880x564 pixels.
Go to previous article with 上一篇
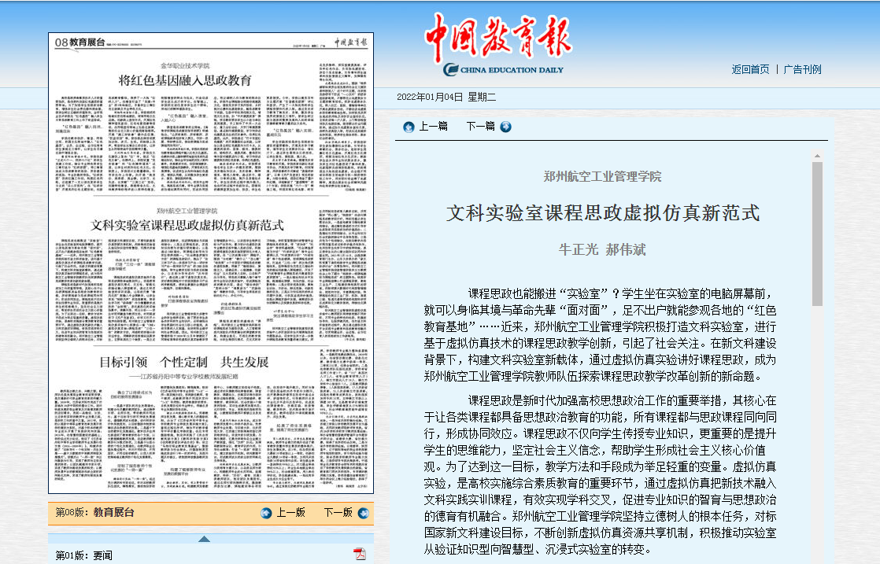click(433, 126)
